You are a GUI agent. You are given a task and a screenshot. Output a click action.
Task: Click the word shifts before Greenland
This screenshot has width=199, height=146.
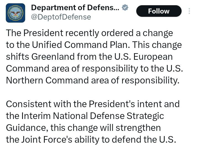(x=18, y=56)
